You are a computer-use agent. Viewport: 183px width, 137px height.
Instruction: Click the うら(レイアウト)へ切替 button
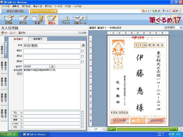(x=43, y=11)
